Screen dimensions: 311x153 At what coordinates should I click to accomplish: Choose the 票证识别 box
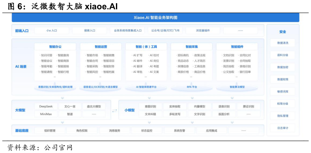[249, 106]
